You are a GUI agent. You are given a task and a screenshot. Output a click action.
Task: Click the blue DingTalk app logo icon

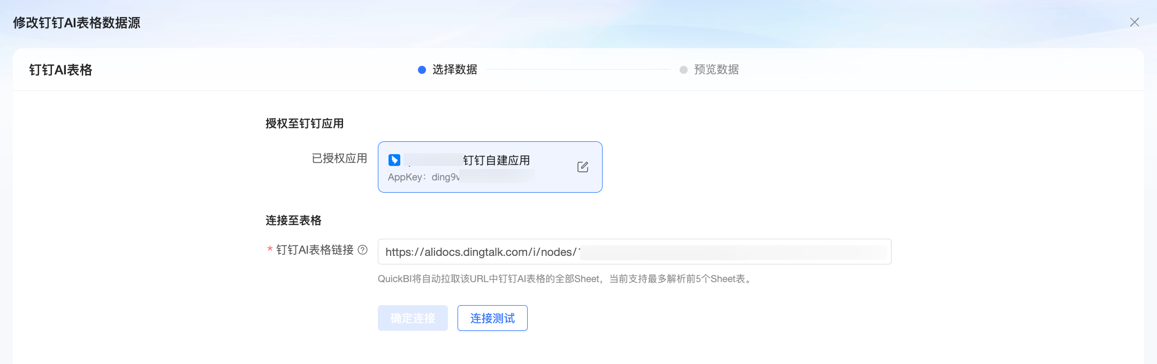394,160
